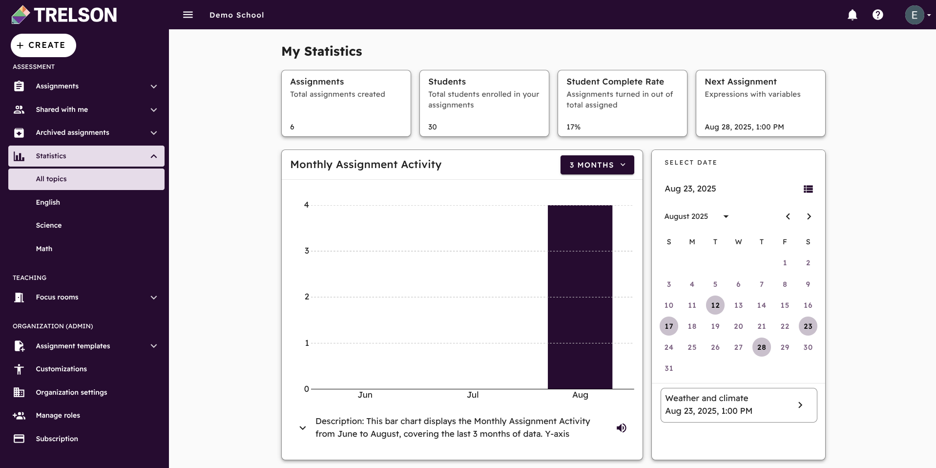This screenshot has width=936, height=468.
Task: Collapse the Statistics section chevron
Action: [153, 156]
